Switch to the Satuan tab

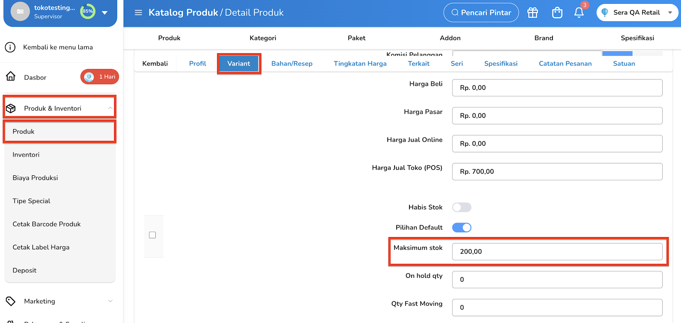click(624, 63)
